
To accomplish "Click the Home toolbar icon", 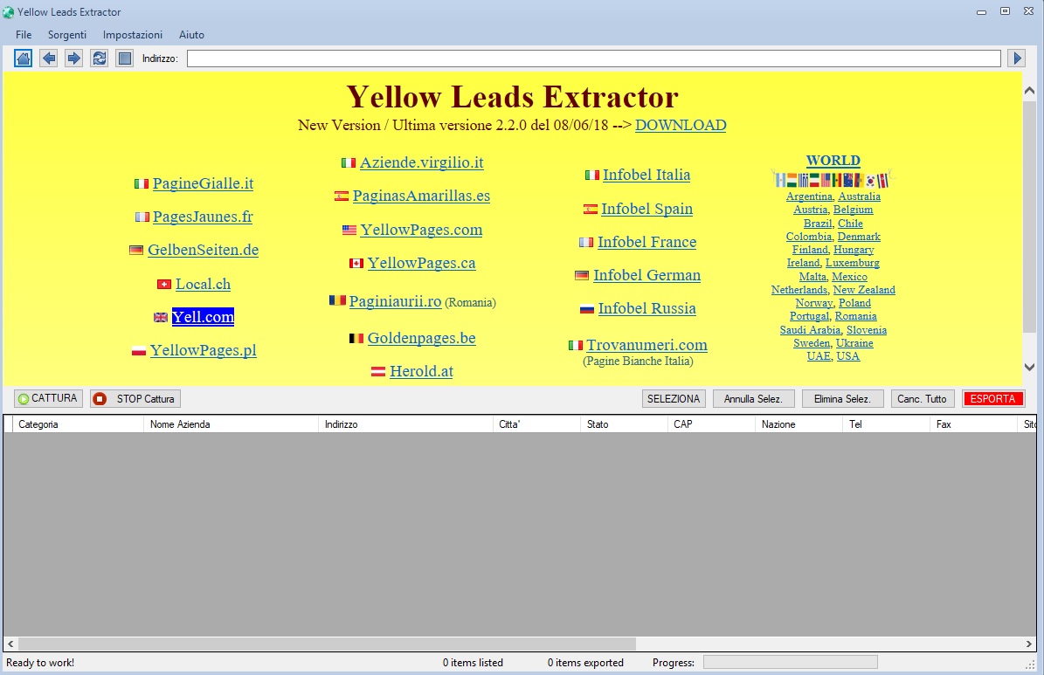I will tap(24, 59).
